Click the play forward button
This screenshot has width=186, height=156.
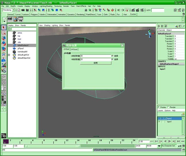170,141
